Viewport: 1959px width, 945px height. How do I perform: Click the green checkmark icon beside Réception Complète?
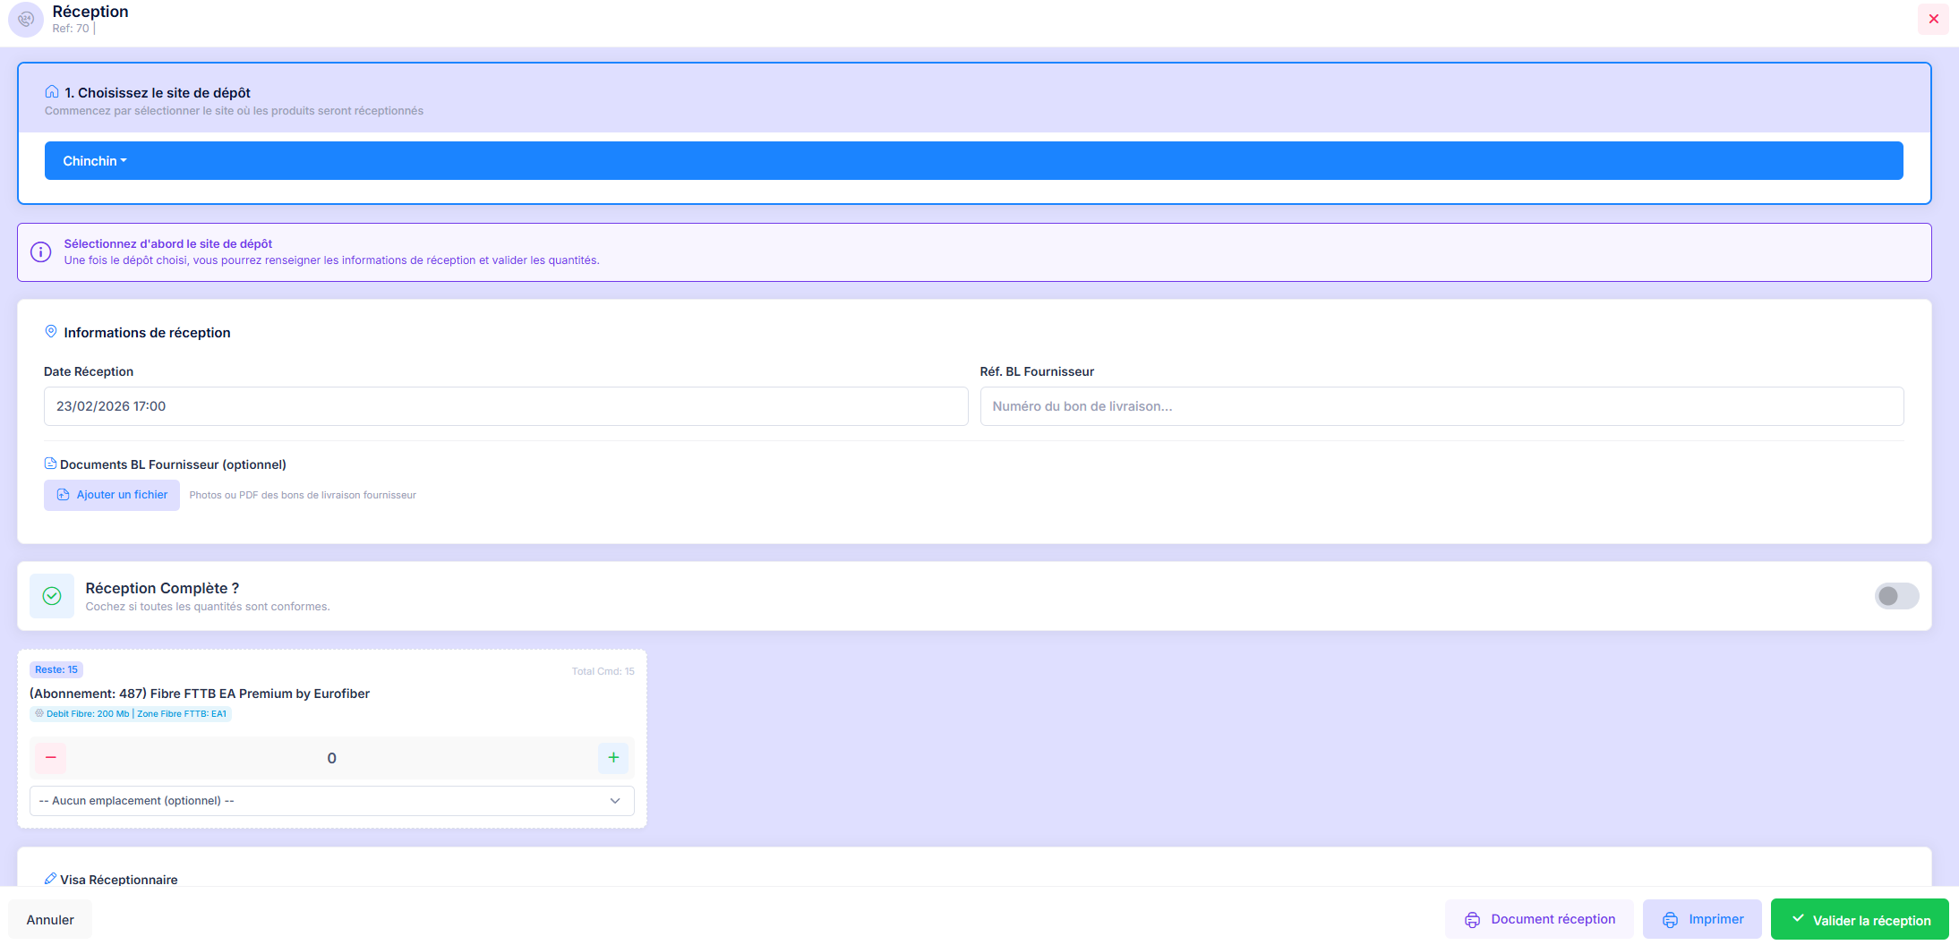click(52, 596)
